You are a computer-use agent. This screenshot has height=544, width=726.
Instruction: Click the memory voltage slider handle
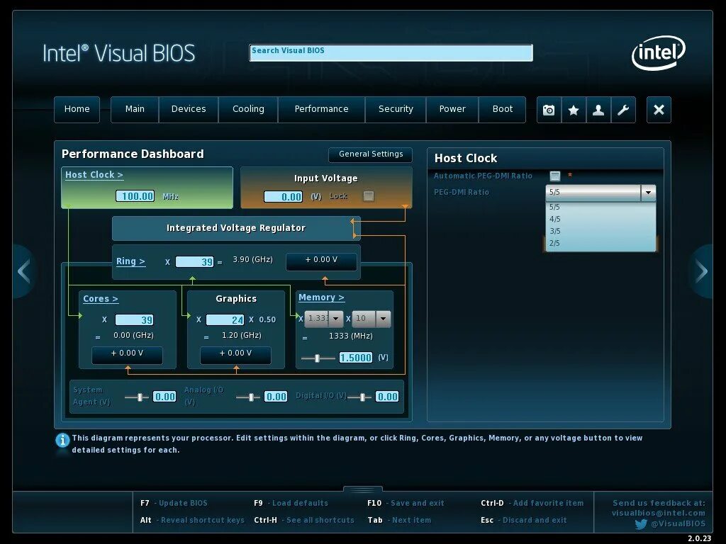tap(317, 358)
